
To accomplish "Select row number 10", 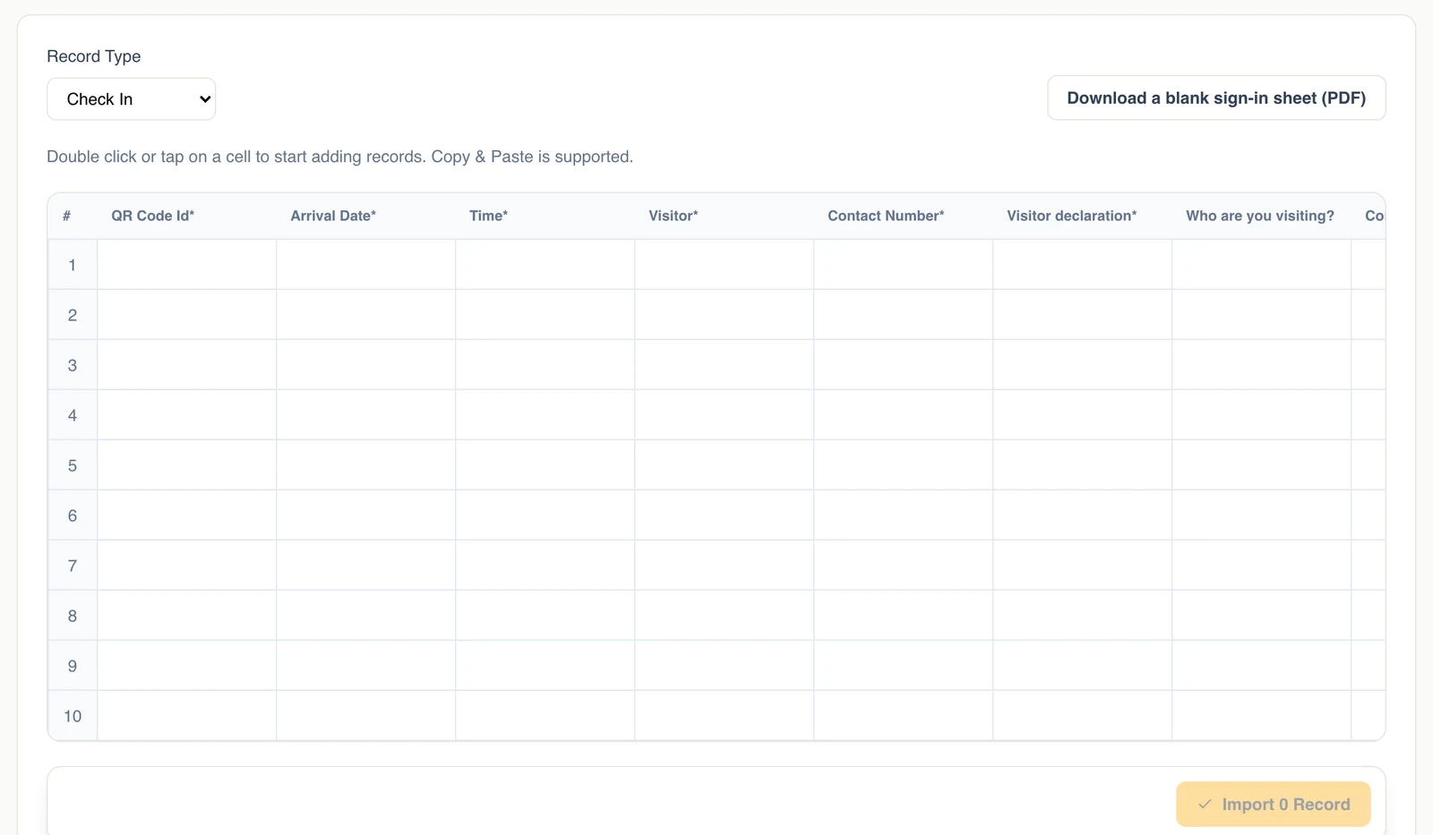I will [73, 716].
